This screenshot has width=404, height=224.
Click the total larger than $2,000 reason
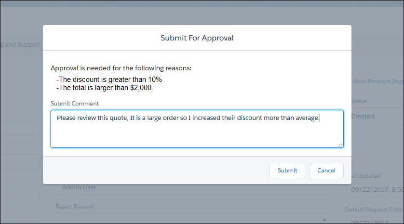(105, 88)
